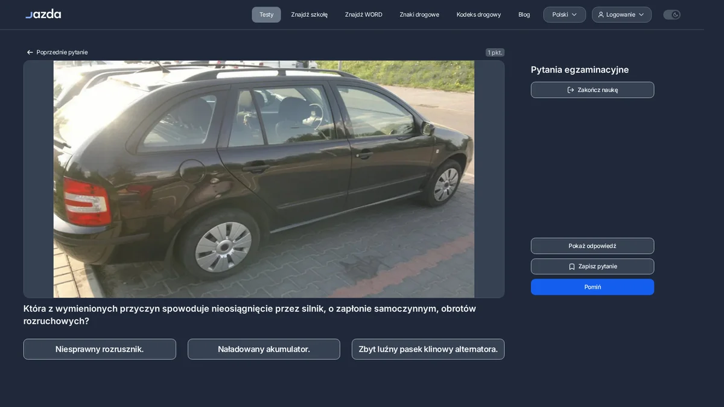Click the Jazda logo
724x407 pixels.
click(x=43, y=14)
